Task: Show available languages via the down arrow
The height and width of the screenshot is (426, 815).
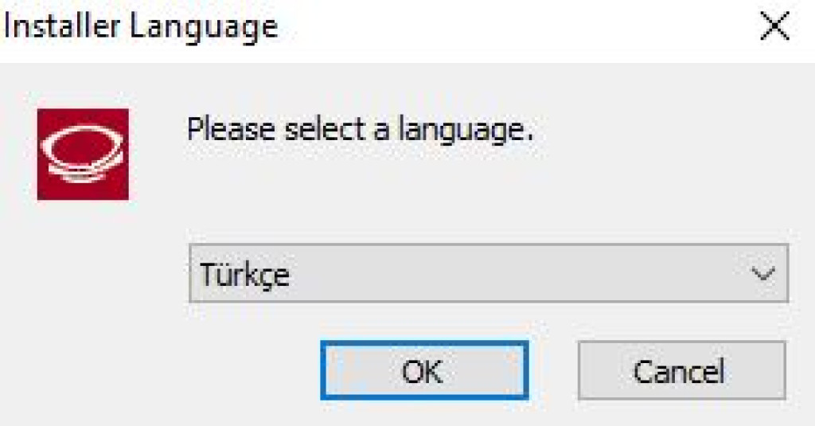Action: [762, 274]
